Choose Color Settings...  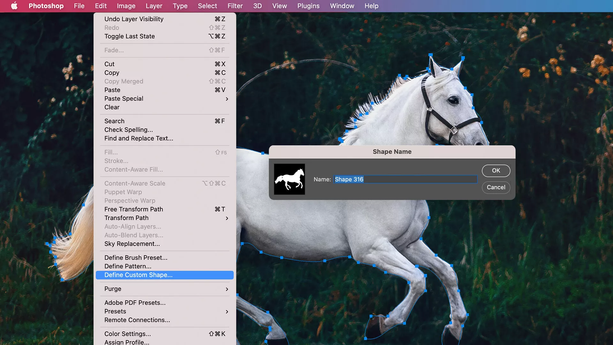pyautogui.click(x=165, y=334)
